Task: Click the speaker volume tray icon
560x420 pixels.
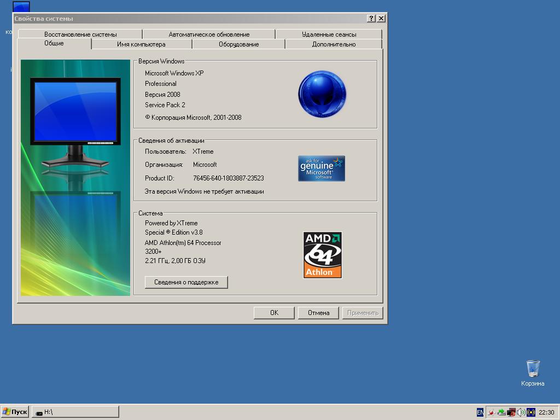Action: (x=521, y=412)
